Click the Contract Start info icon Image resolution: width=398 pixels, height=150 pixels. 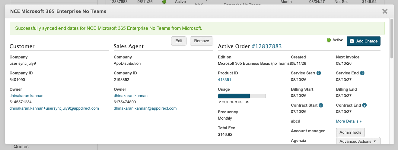click(x=321, y=105)
